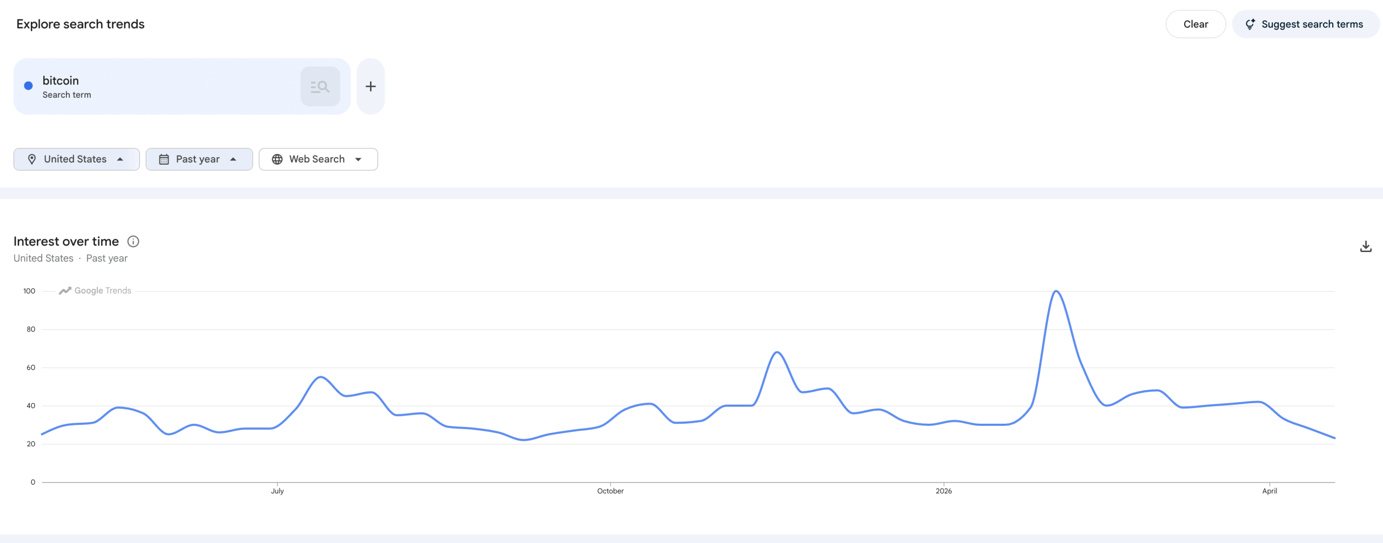Click the 2026 label on time axis

click(944, 491)
